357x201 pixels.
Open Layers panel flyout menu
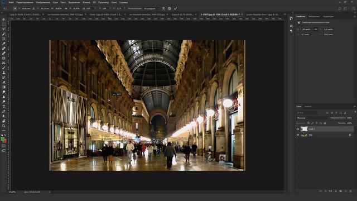355,107
